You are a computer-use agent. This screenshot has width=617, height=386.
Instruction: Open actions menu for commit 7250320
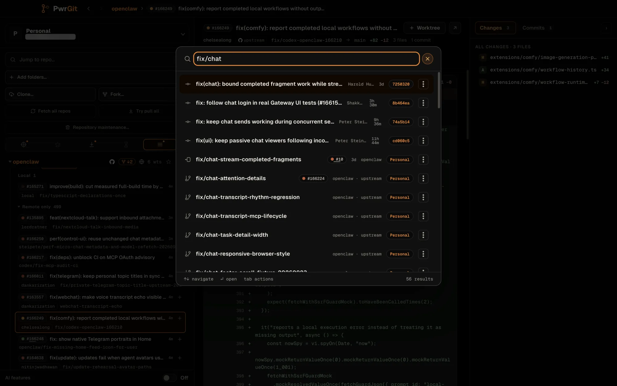pos(423,84)
